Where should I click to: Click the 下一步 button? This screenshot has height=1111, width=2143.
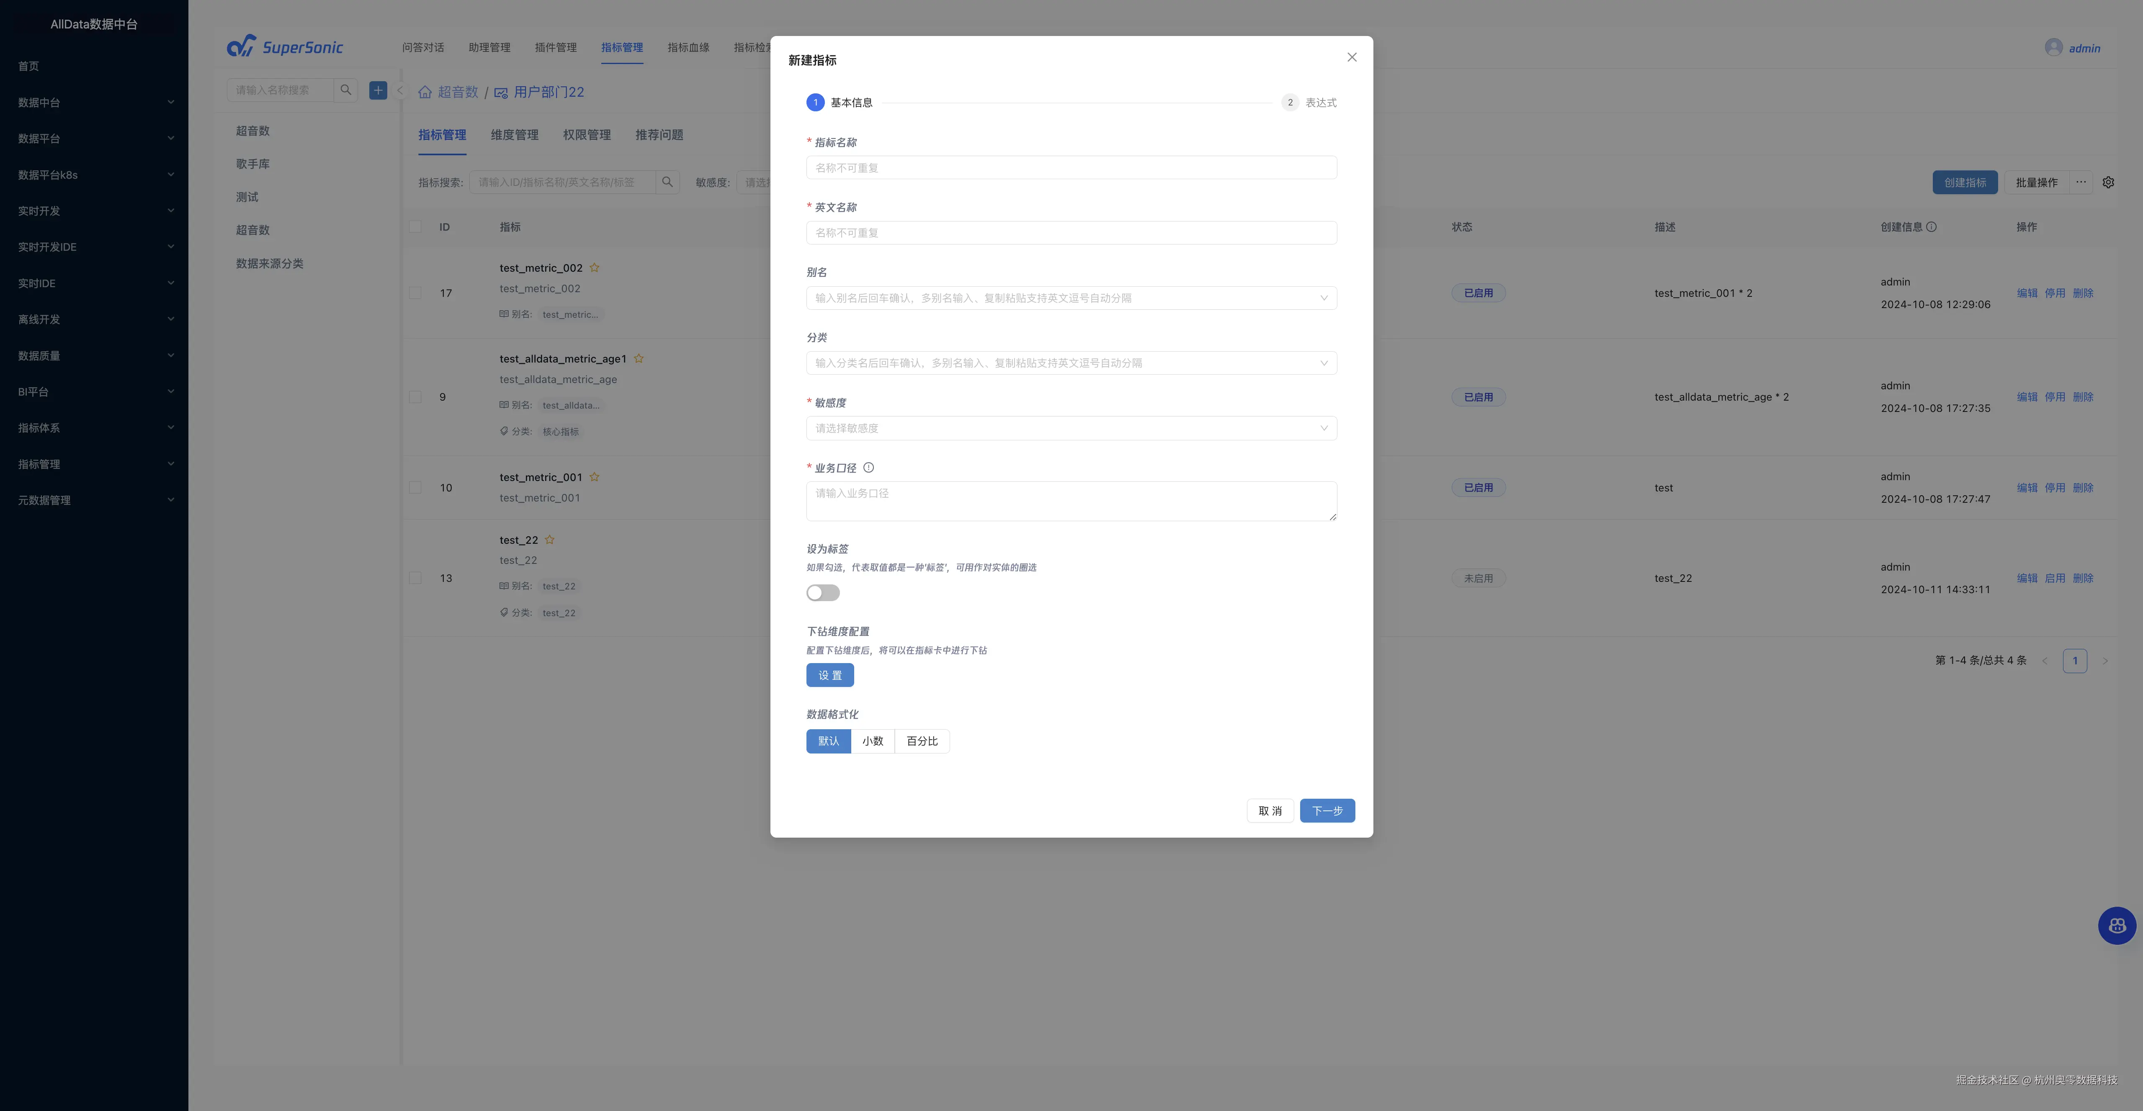point(1327,811)
